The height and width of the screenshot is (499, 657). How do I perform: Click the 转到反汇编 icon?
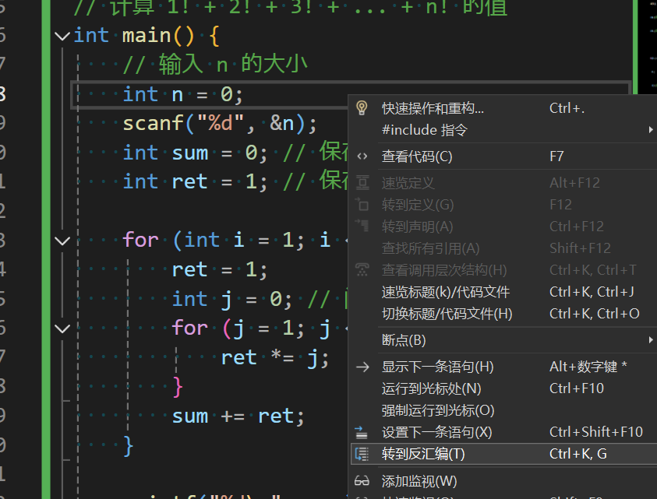tap(362, 454)
